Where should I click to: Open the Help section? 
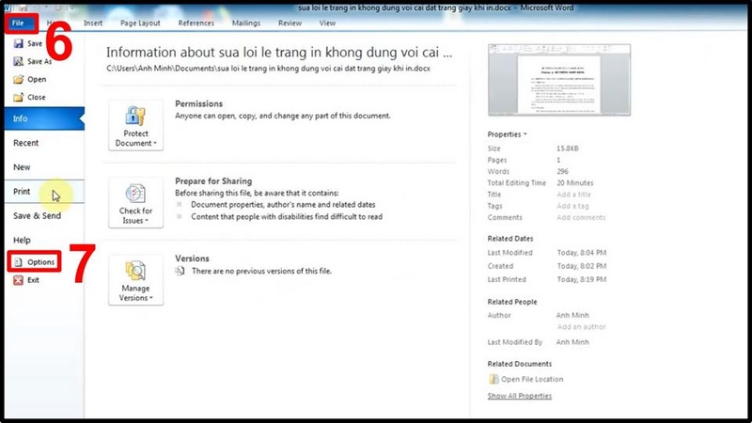pos(44,241)
